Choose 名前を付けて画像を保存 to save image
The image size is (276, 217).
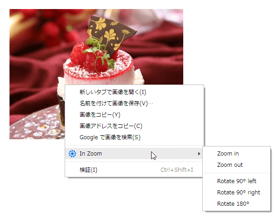pyautogui.click(x=116, y=103)
